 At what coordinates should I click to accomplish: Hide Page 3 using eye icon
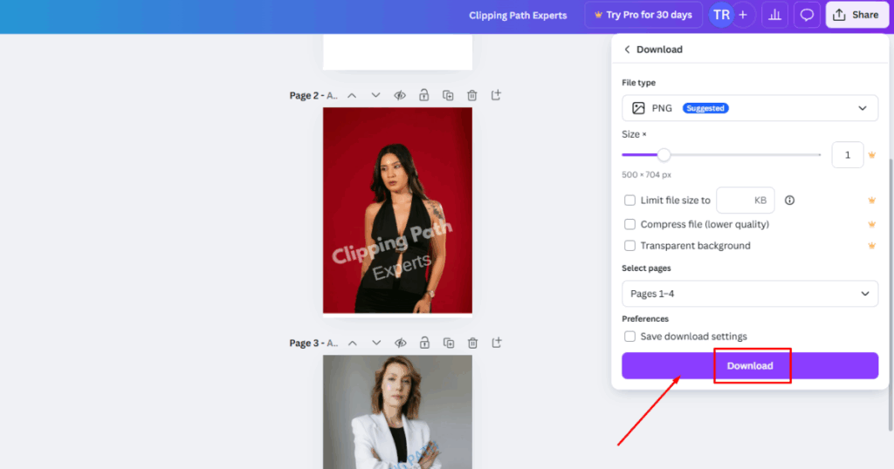tap(401, 343)
